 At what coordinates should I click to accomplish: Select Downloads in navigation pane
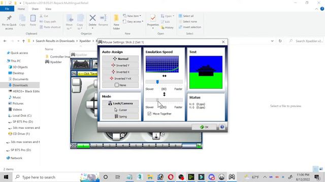click(20, 85)
